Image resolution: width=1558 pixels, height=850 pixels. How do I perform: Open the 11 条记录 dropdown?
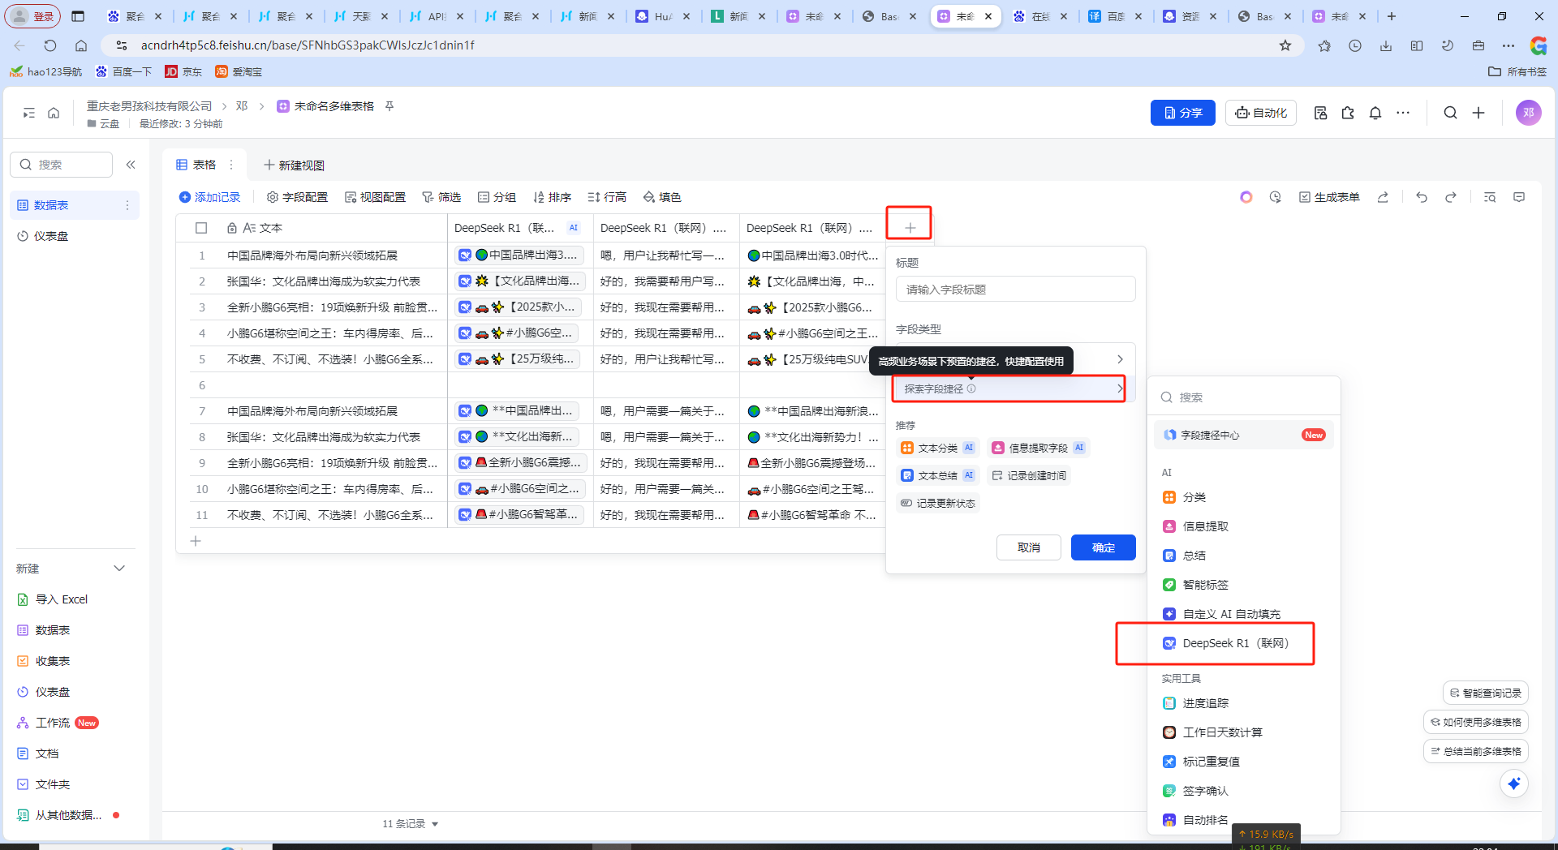pyautogui.click(x=411, y=823)
